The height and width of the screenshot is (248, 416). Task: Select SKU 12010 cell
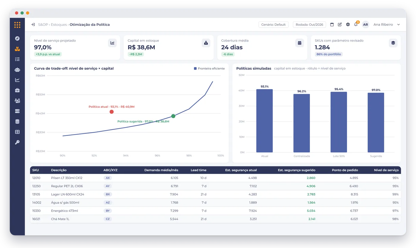point(36,178)
